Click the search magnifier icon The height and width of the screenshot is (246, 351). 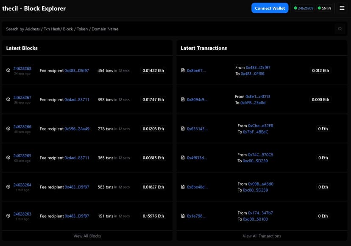[340, 29]
